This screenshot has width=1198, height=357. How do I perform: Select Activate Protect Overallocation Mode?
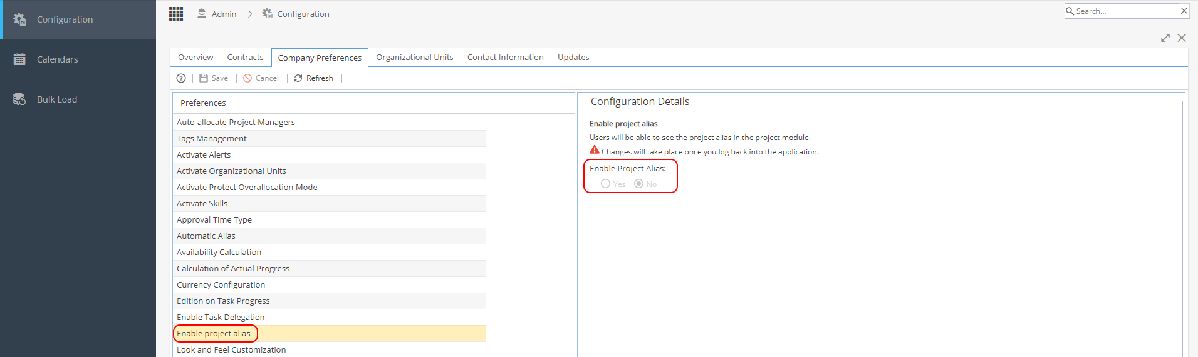(330, 188)
